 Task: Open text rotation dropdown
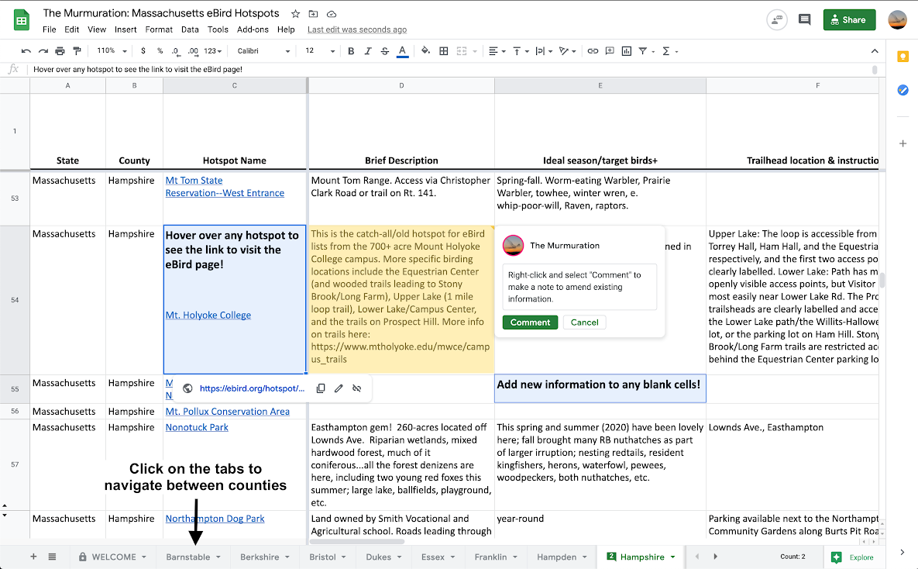click(567, 51)
